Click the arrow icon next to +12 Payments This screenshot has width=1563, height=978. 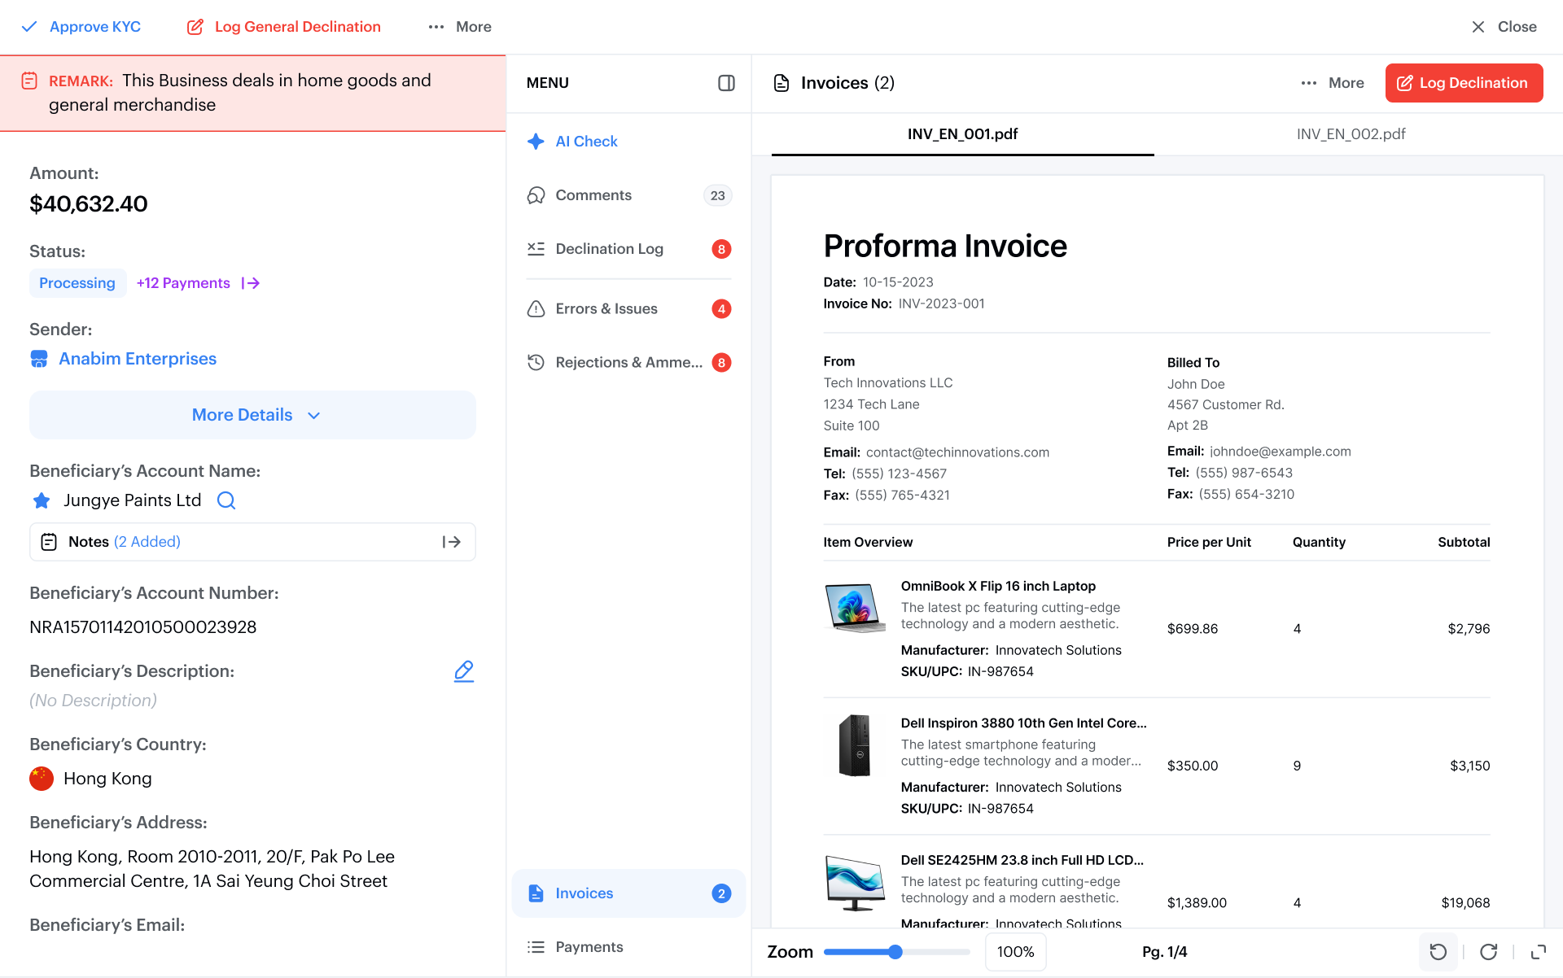(251, 283)
